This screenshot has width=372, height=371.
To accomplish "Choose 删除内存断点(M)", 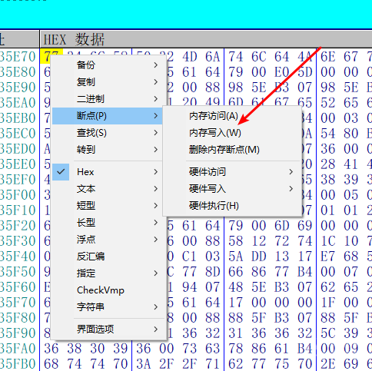I will coord(232,150).
